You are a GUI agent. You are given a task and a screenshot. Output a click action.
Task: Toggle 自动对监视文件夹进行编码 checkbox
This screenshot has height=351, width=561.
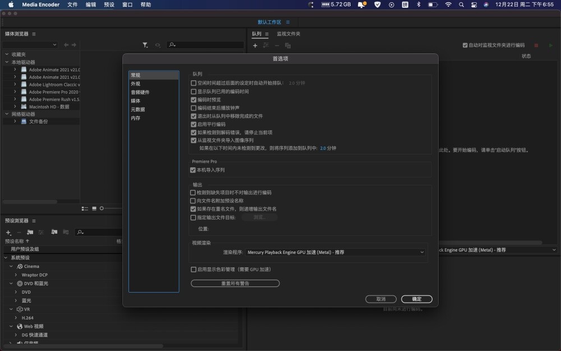[x=465, y=45]
